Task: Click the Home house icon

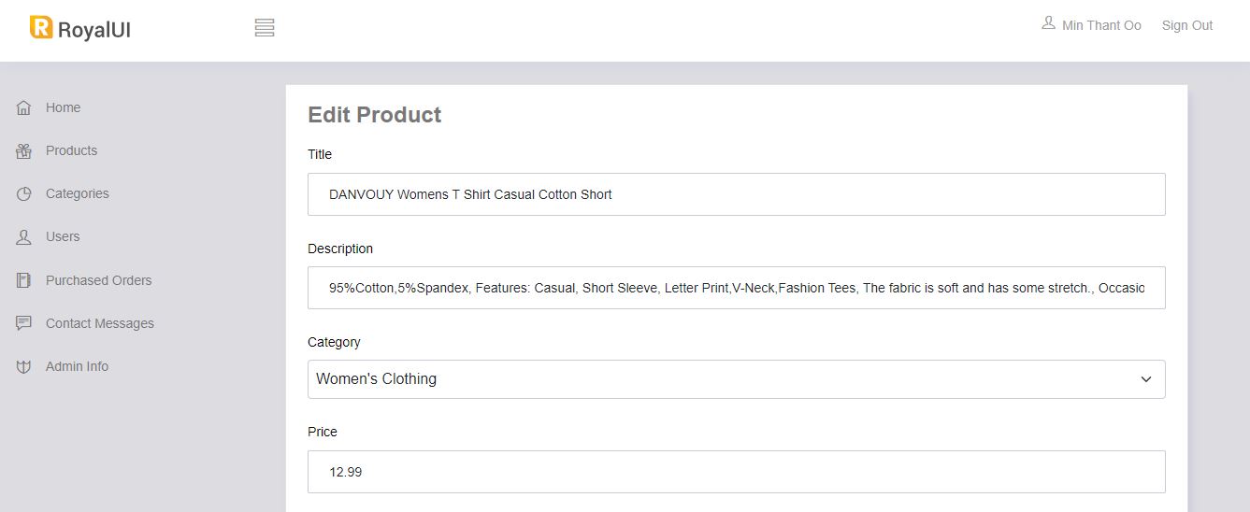Action: point(24,107)
